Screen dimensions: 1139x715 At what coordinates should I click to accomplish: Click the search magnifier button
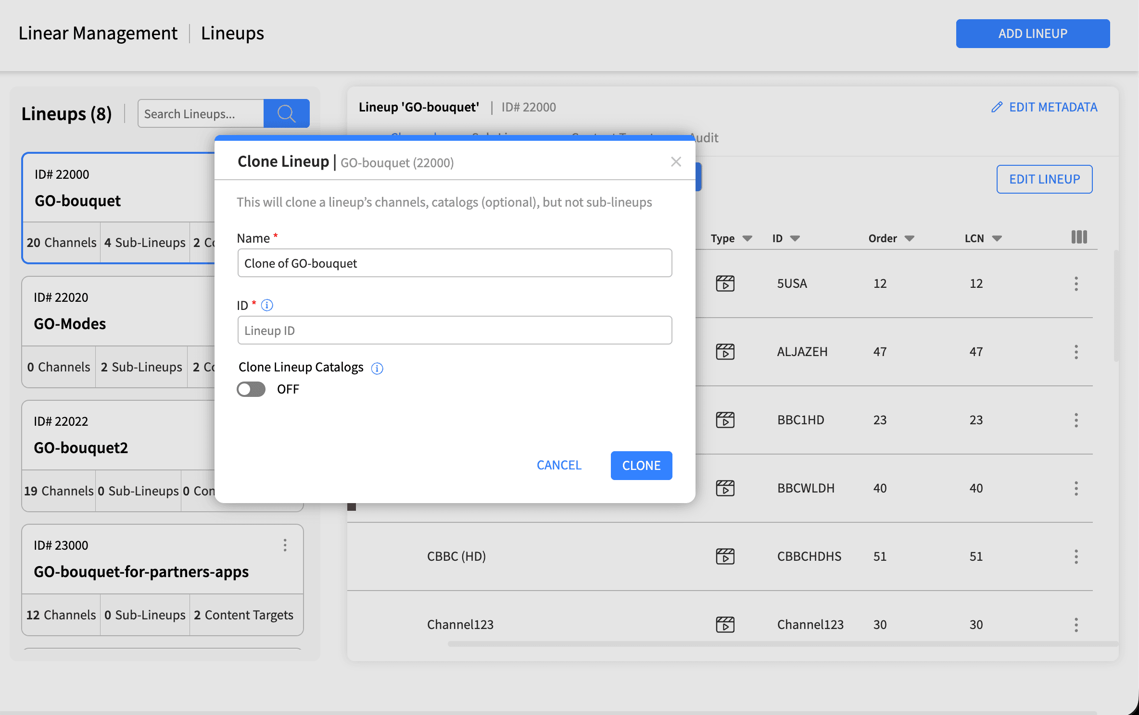(x=286, y=113)
